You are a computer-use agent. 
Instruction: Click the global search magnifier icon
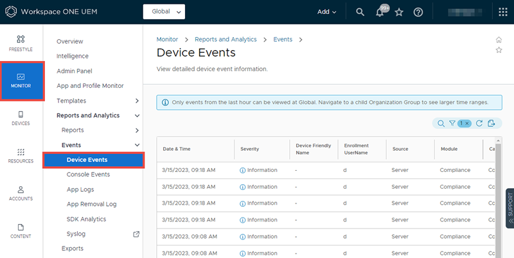tap(360, 12)
